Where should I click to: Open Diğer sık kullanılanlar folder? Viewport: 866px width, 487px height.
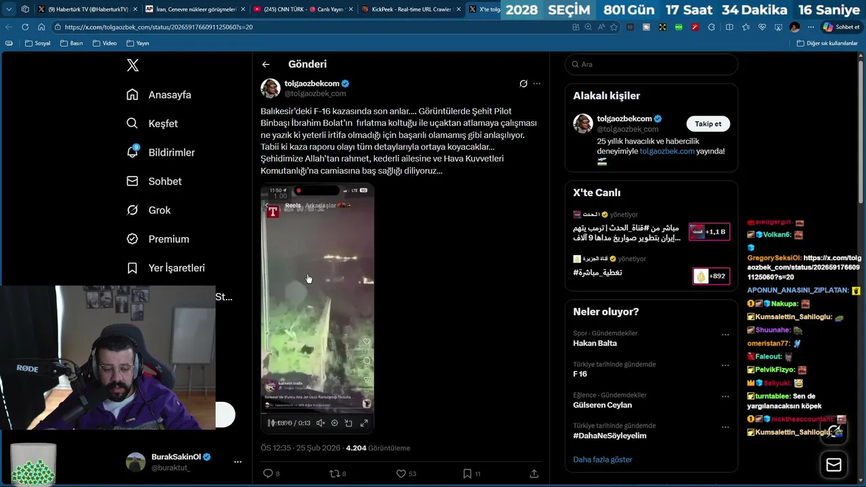tap(827, 43)
